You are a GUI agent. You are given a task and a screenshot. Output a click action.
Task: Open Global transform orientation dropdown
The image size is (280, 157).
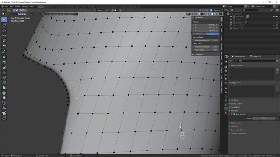click(99, 10)
